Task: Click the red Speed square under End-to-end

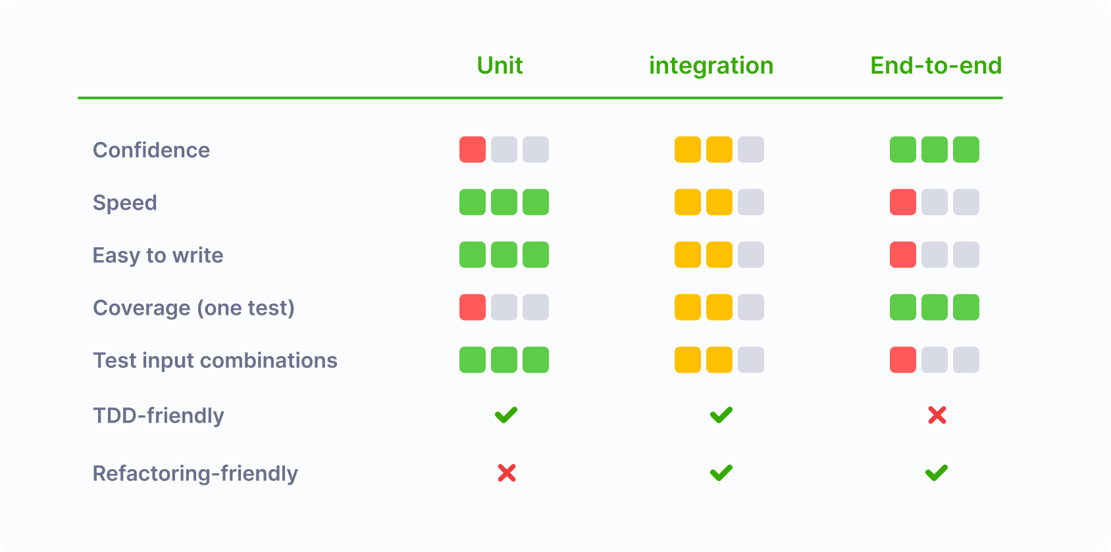Action: click(903, 202)
